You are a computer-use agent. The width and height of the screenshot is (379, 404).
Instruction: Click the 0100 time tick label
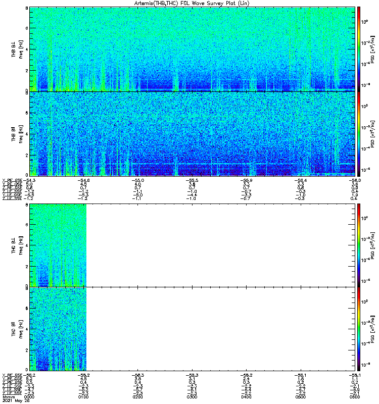pyautogui.click(x=83, y=397)
